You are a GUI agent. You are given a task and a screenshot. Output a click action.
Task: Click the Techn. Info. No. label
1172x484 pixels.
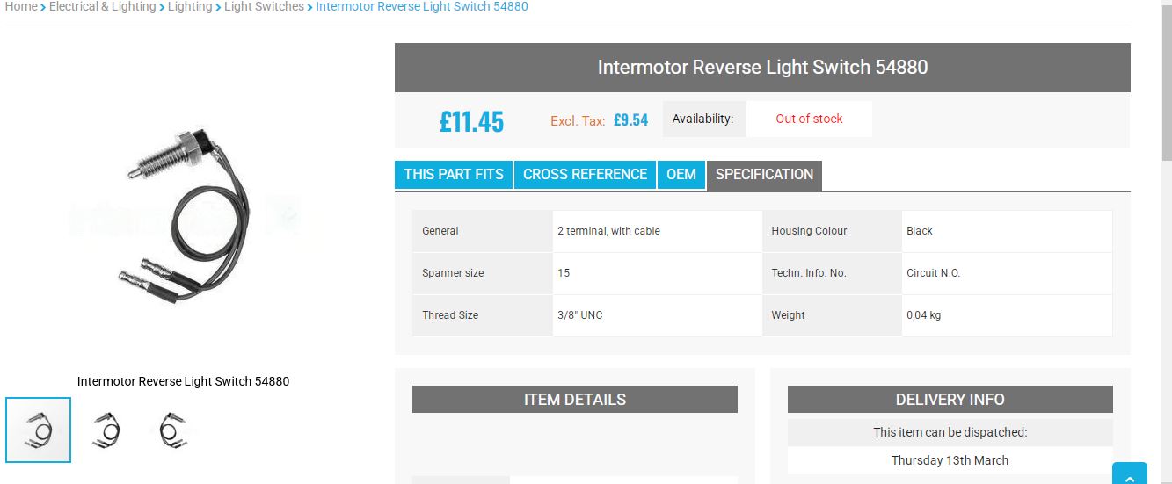[x=809, y=273]
